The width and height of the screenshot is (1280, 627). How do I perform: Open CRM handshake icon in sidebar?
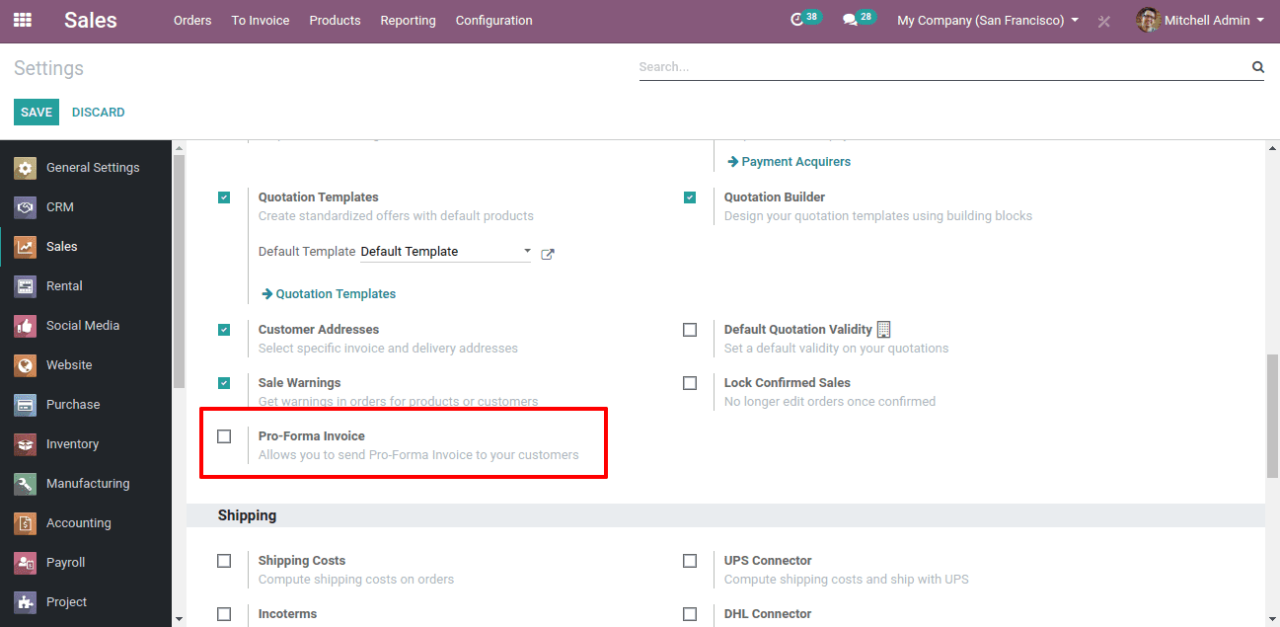pyautogui.click(x=26, y=207)
